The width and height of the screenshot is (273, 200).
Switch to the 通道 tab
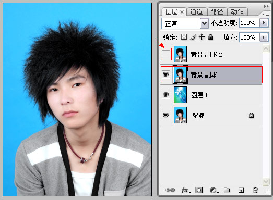point(196,12)
